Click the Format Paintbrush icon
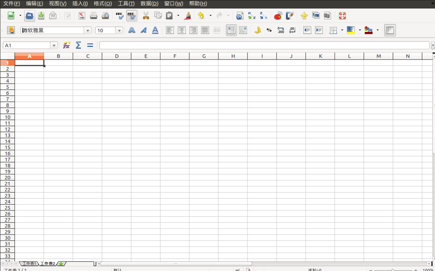This screenshot has height=271, width=435. coord(188,16)
